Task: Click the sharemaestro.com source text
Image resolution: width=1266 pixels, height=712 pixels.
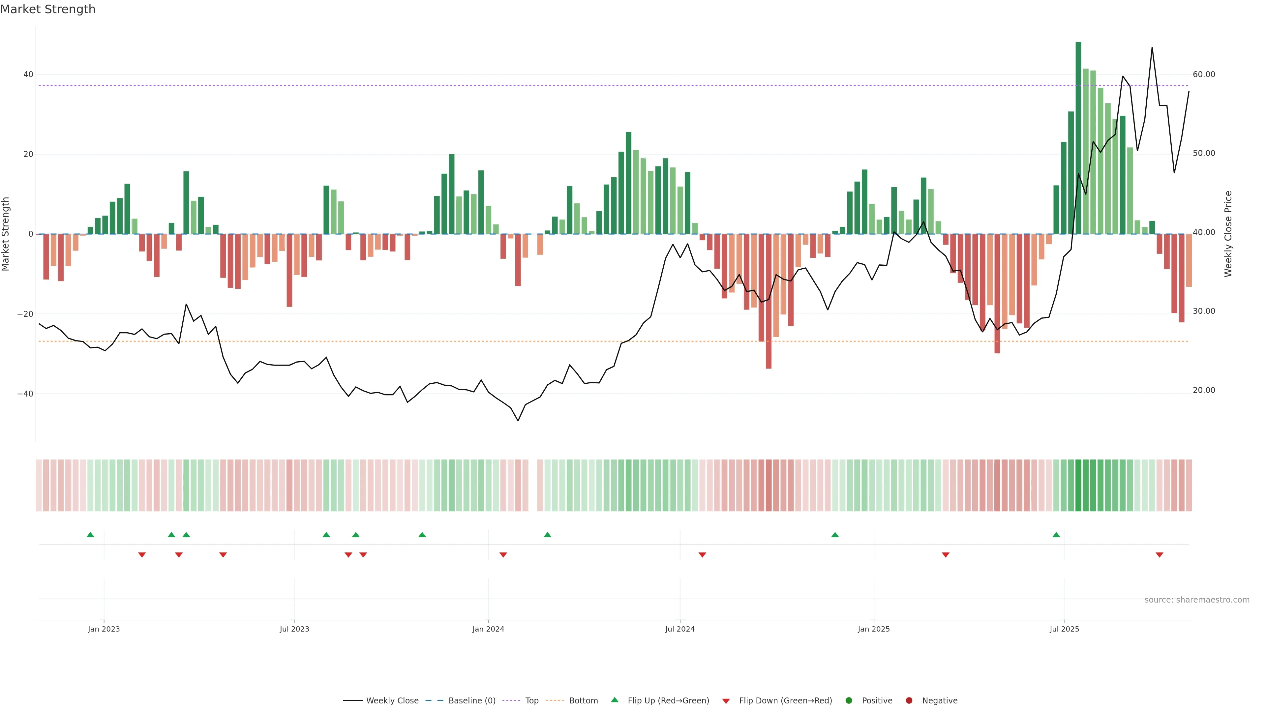Action: click(1197, 600)
